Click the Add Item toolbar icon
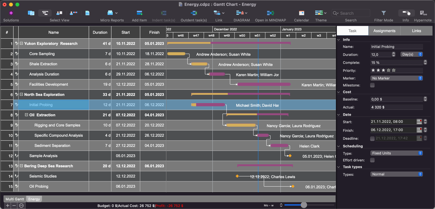 tap(139, 13)
